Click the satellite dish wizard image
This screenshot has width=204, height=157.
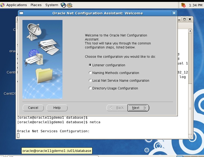(34, 32)
